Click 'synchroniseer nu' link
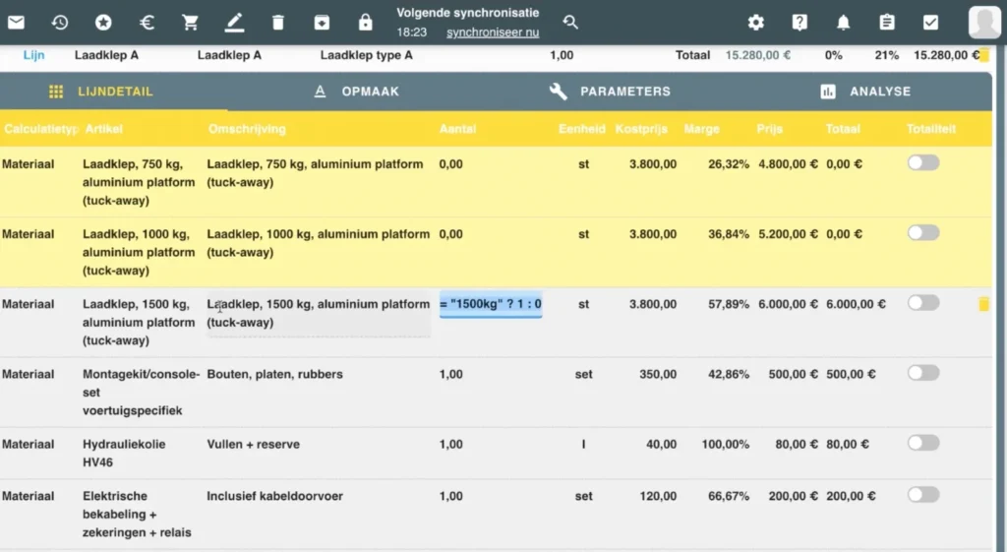1007x552 pixels. click(x=493, y=32)
